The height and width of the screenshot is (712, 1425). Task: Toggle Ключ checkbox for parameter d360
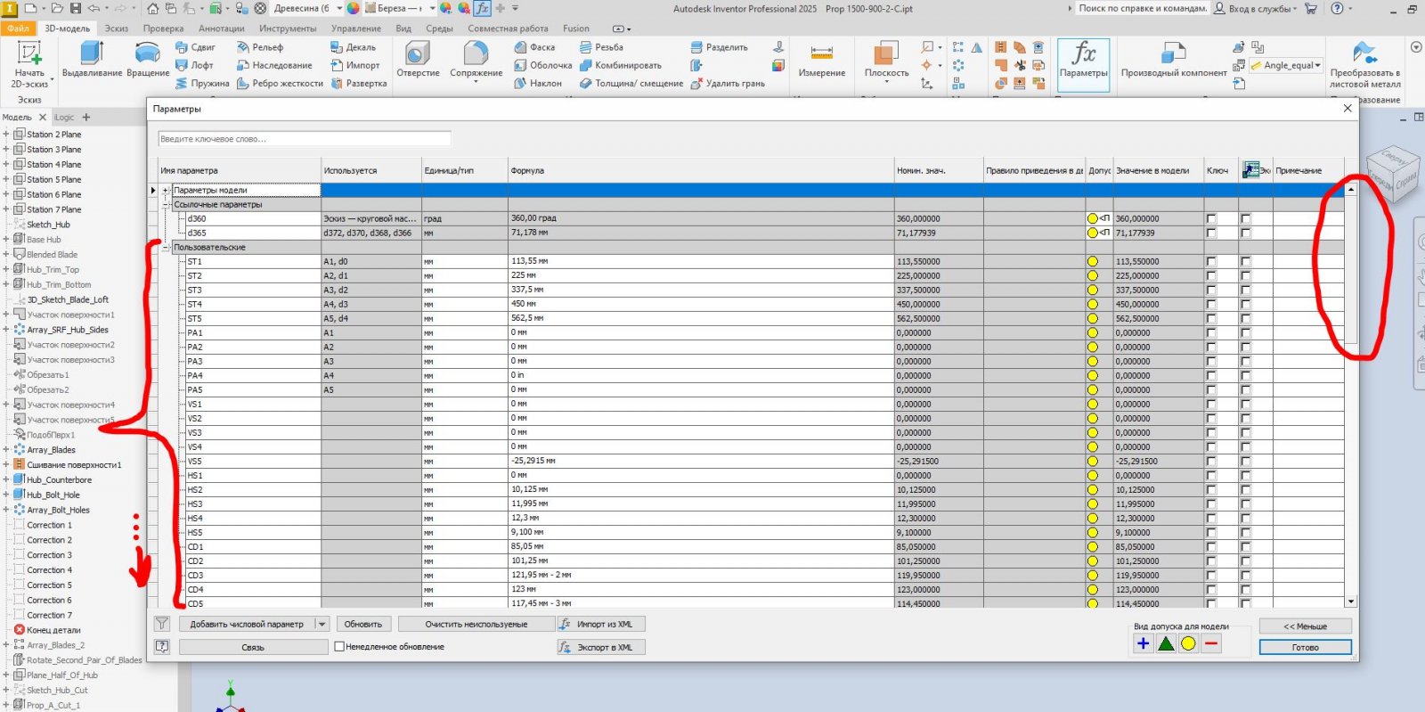click(x=1211, y=218)
